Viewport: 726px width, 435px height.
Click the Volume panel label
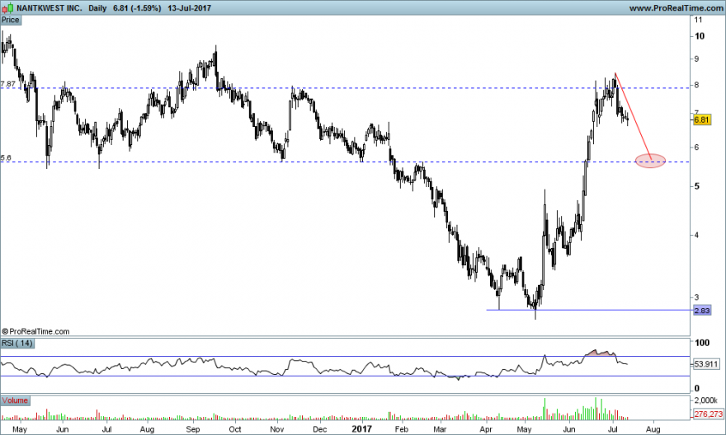coord(15,400)
